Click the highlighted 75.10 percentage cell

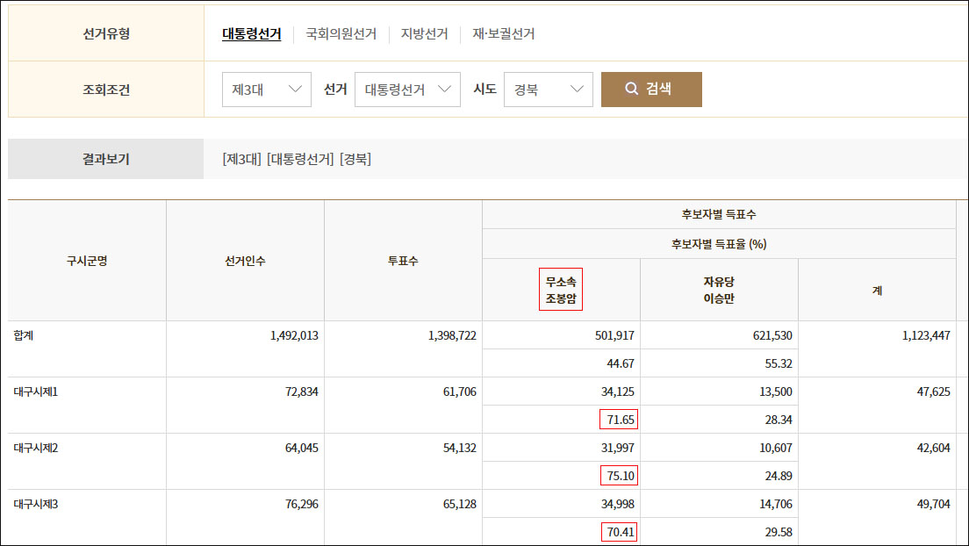tap(621, 475)
